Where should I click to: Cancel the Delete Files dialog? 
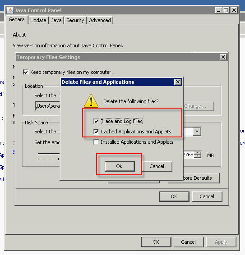(157, 166)
